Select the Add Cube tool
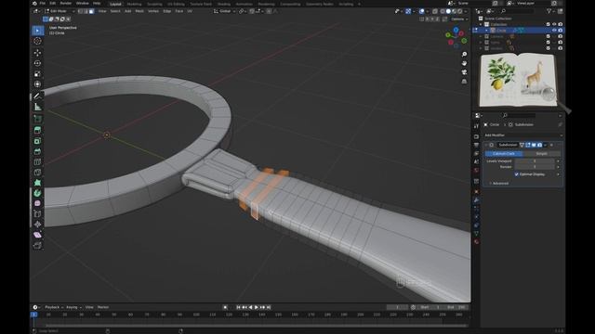The image size is (595, 334). (x=37, y=119)
